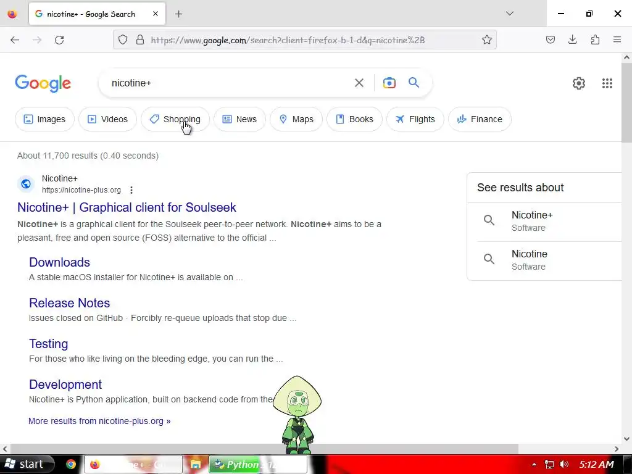This screenshot has height=474, width=632.
Task: Open the file explorer taskbar icon
Action: 196,464
